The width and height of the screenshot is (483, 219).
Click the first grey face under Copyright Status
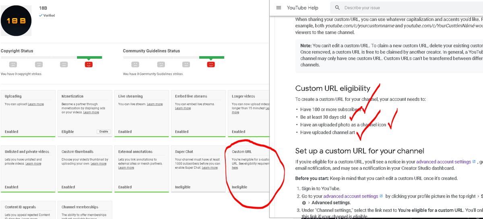(13, 64)
